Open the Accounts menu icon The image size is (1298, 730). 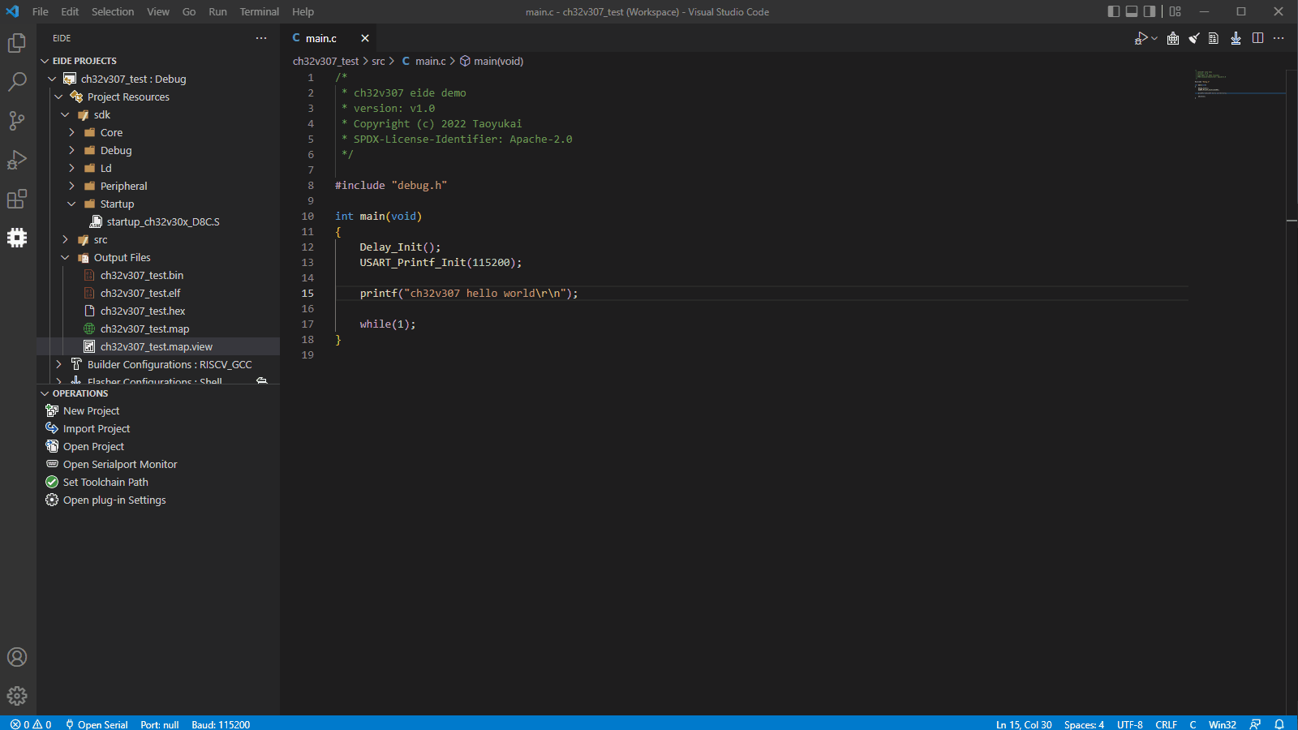(x=17, y=657)
